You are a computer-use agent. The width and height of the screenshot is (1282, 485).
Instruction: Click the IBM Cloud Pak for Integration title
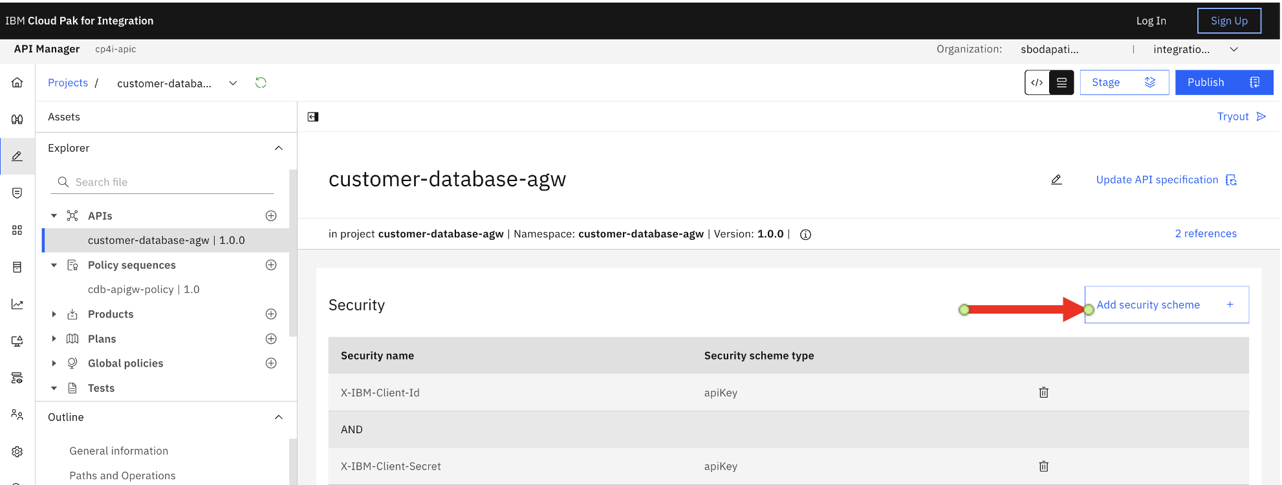pos(80,21)
